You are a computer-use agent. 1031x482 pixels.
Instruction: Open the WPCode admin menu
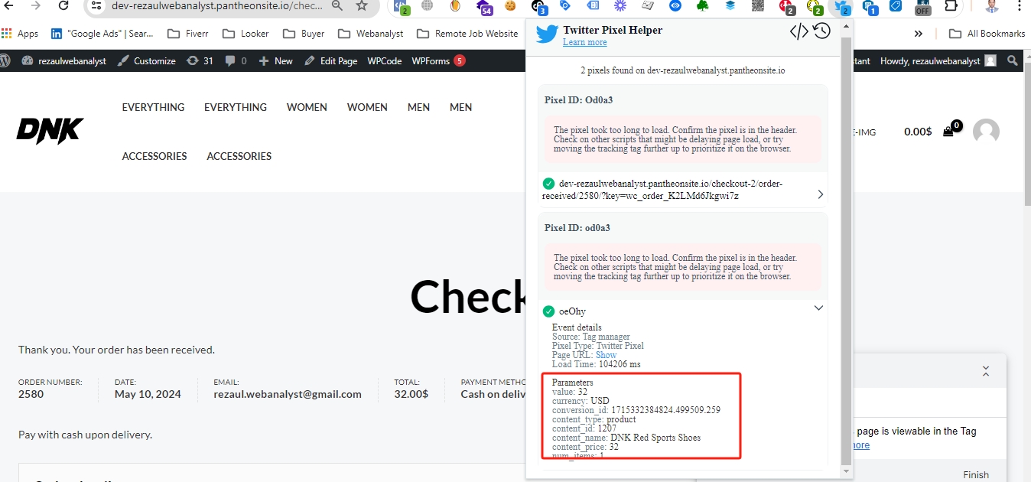click(384, 60)
